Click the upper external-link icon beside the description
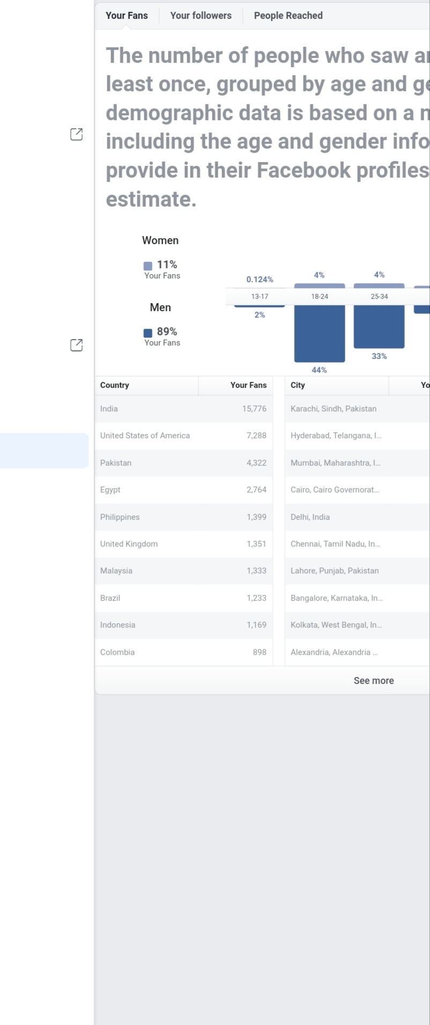This screenshot has width=430, height=1025. pyautogui.click(x=77, y=135)
